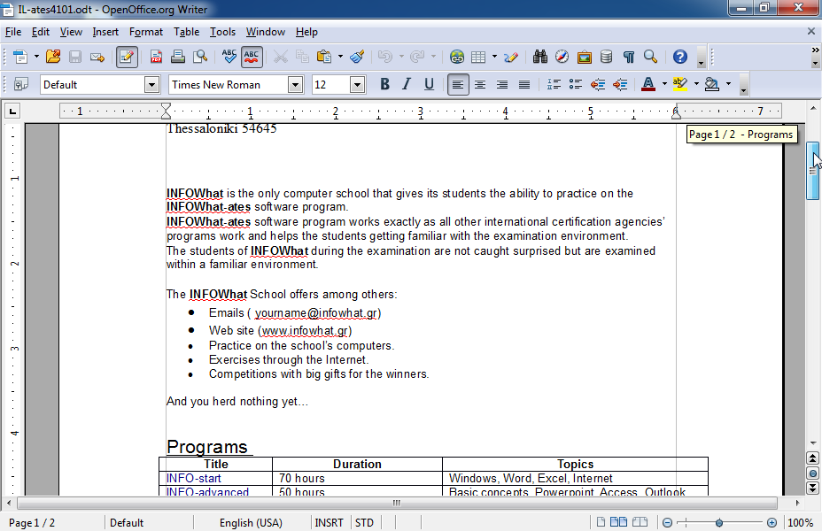The height and width of the screenshot is (531, 822).
Task: Click the Save disk icon
Action: pos(75,57)
